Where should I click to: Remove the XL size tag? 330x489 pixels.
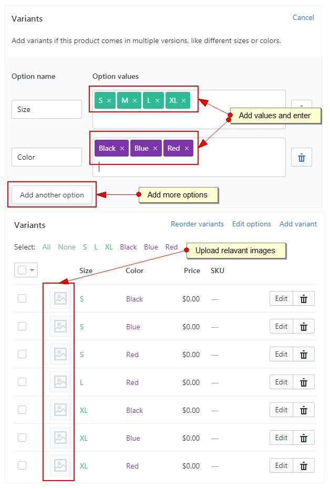tap(184, 100)
